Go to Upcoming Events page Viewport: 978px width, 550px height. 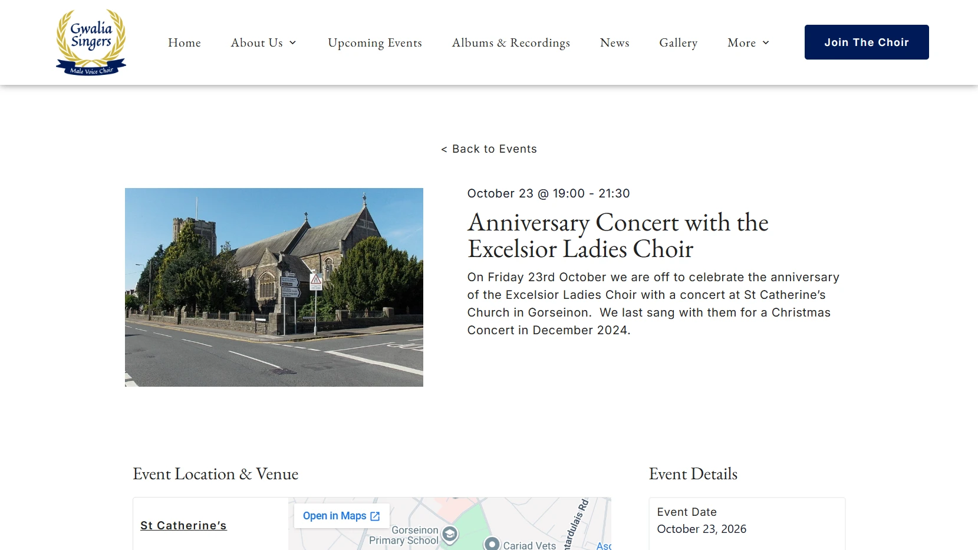[x=375, y=43]
